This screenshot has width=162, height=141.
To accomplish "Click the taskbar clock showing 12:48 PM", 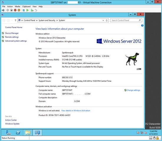I will click(153, 132).
